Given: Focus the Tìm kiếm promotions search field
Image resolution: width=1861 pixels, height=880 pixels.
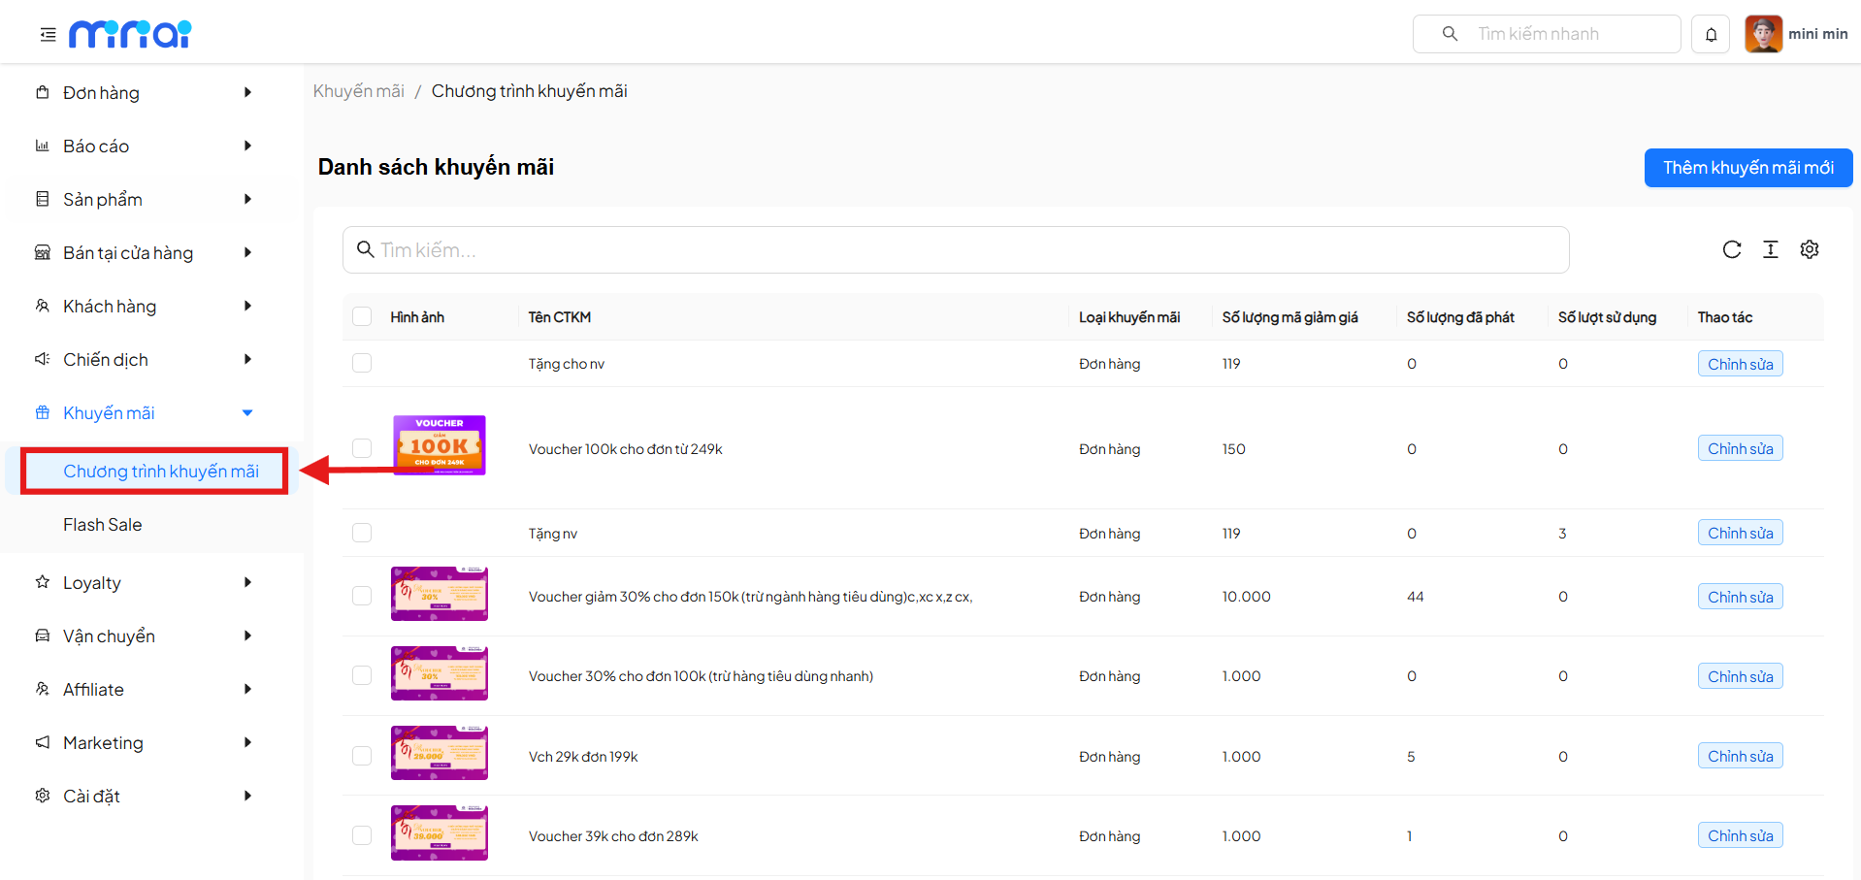Looking at the screenshot, I should click(956, 250).
